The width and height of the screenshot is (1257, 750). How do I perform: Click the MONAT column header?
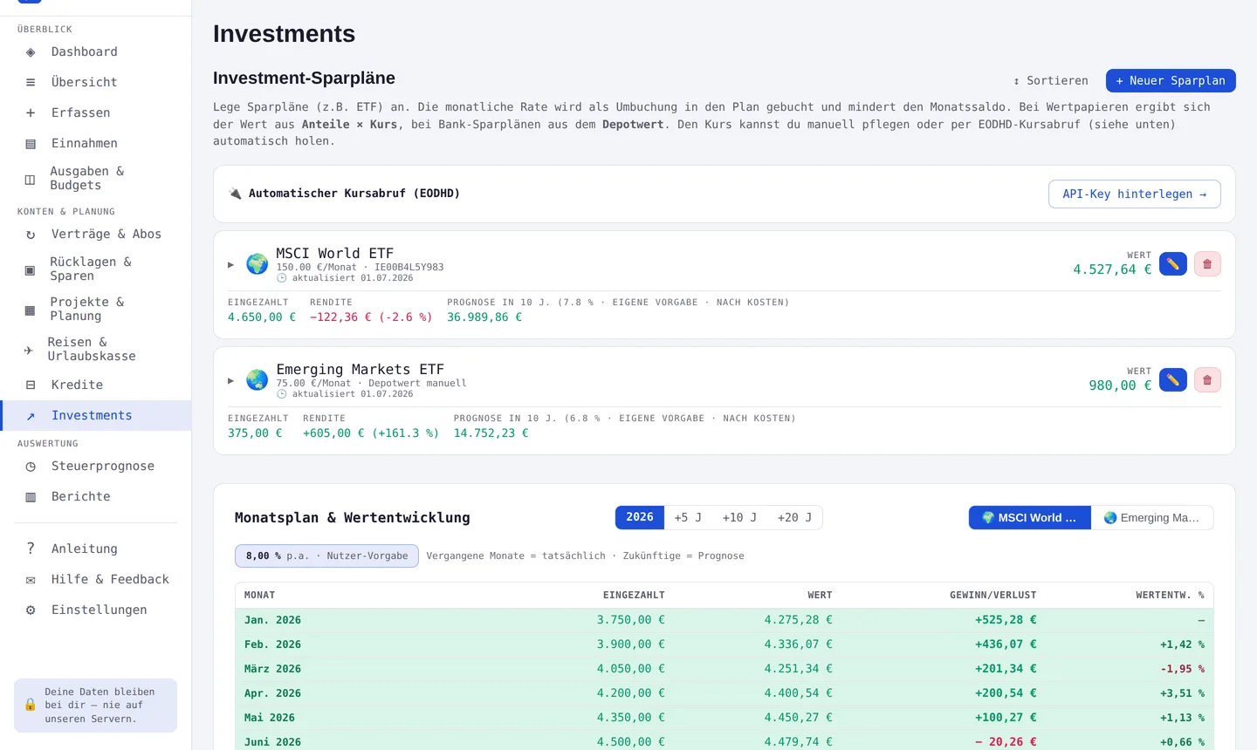coord(259,595)
